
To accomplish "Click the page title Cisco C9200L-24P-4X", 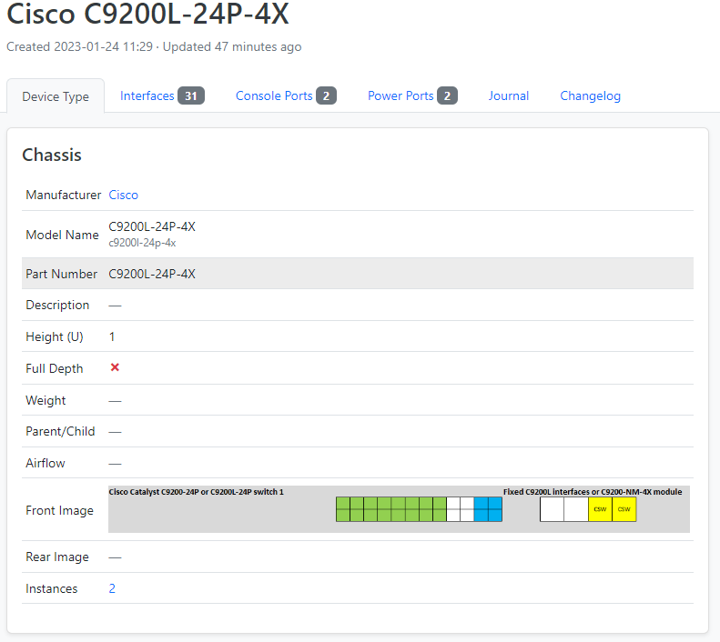I will [147, 14].
